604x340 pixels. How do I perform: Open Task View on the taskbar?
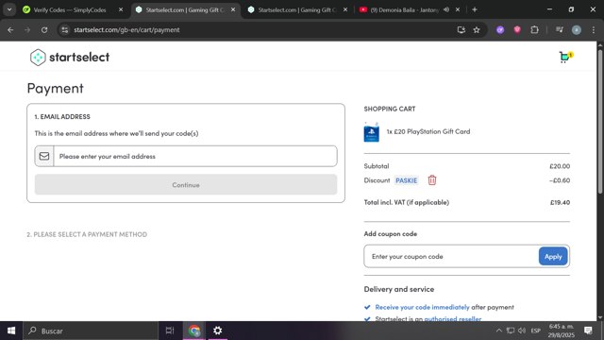coord(170,331)
